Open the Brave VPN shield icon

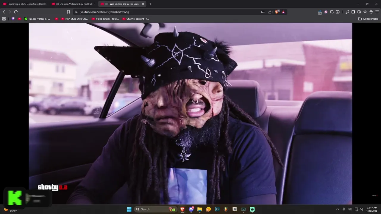[371, 12]
